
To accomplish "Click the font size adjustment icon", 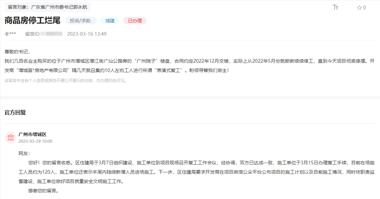I will (335, 7).
